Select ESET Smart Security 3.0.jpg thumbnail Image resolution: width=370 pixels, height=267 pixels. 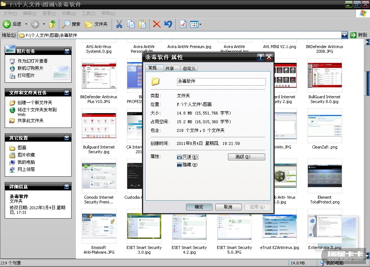pos(144,226)
